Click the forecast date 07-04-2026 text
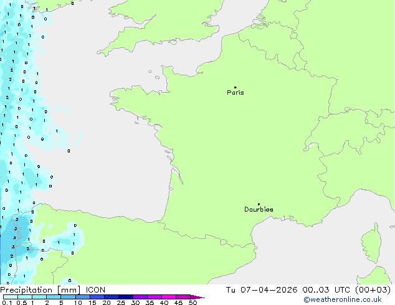This screenshot has height=305, width=395. pos(269,290)
